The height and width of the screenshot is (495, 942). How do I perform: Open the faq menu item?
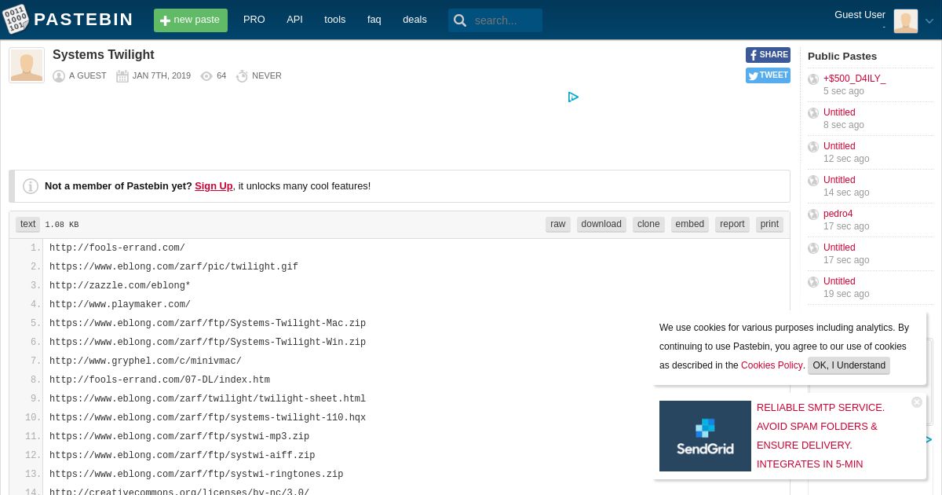[x=374, y=20]
